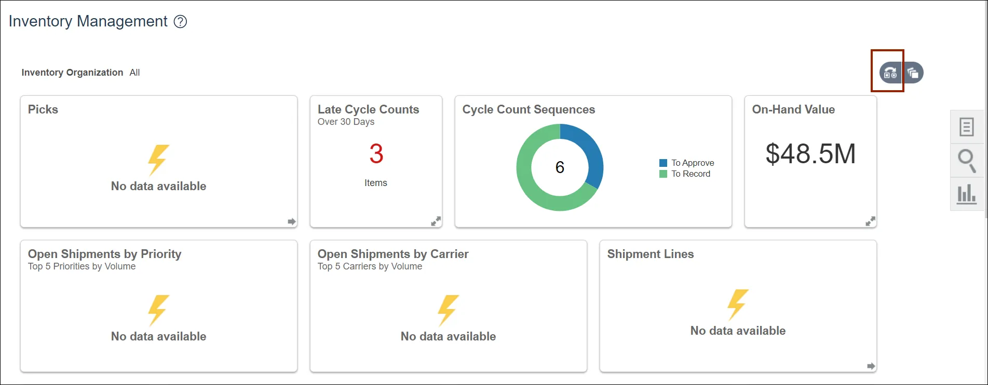Click the Open Shipments by Priority title
This screenshot has width=988, height=385.
click(x=105, y=254)
